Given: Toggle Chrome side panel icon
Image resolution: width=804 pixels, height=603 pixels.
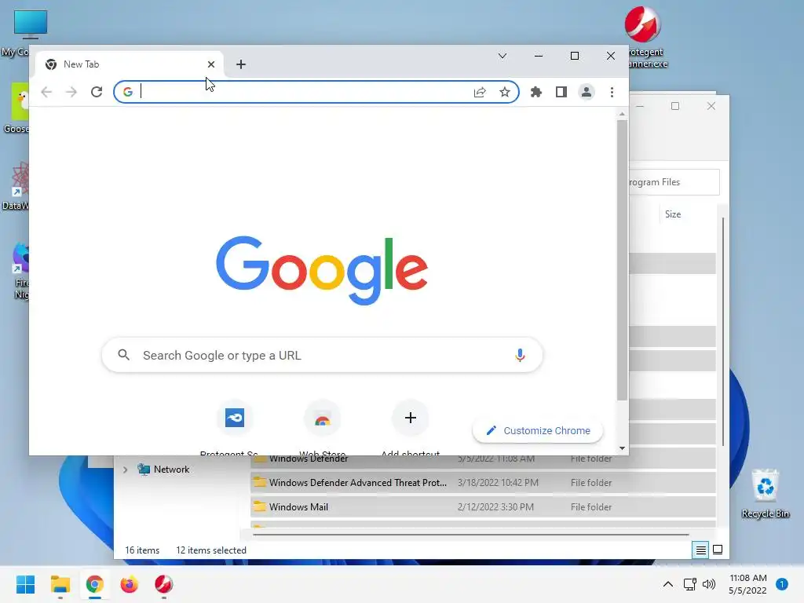Looking at the screenshot, I should click(561, 92).
